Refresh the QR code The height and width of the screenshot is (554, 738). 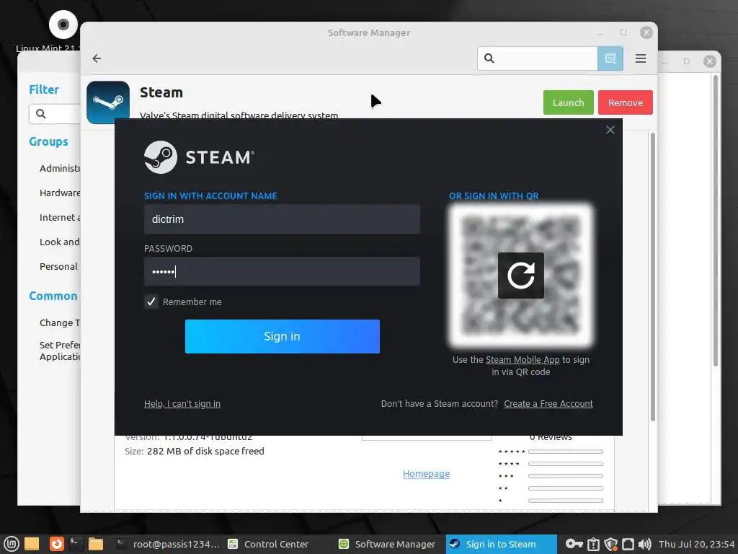(x=520, y=276)
